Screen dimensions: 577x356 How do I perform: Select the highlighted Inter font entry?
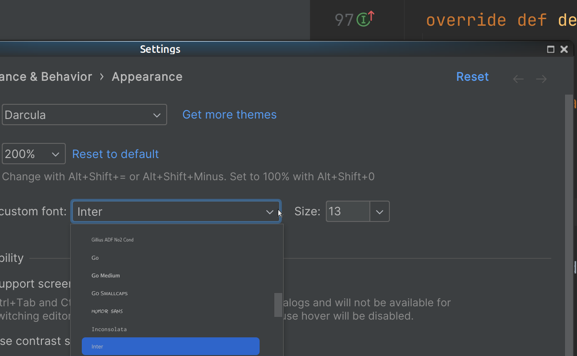coord(170,347)
